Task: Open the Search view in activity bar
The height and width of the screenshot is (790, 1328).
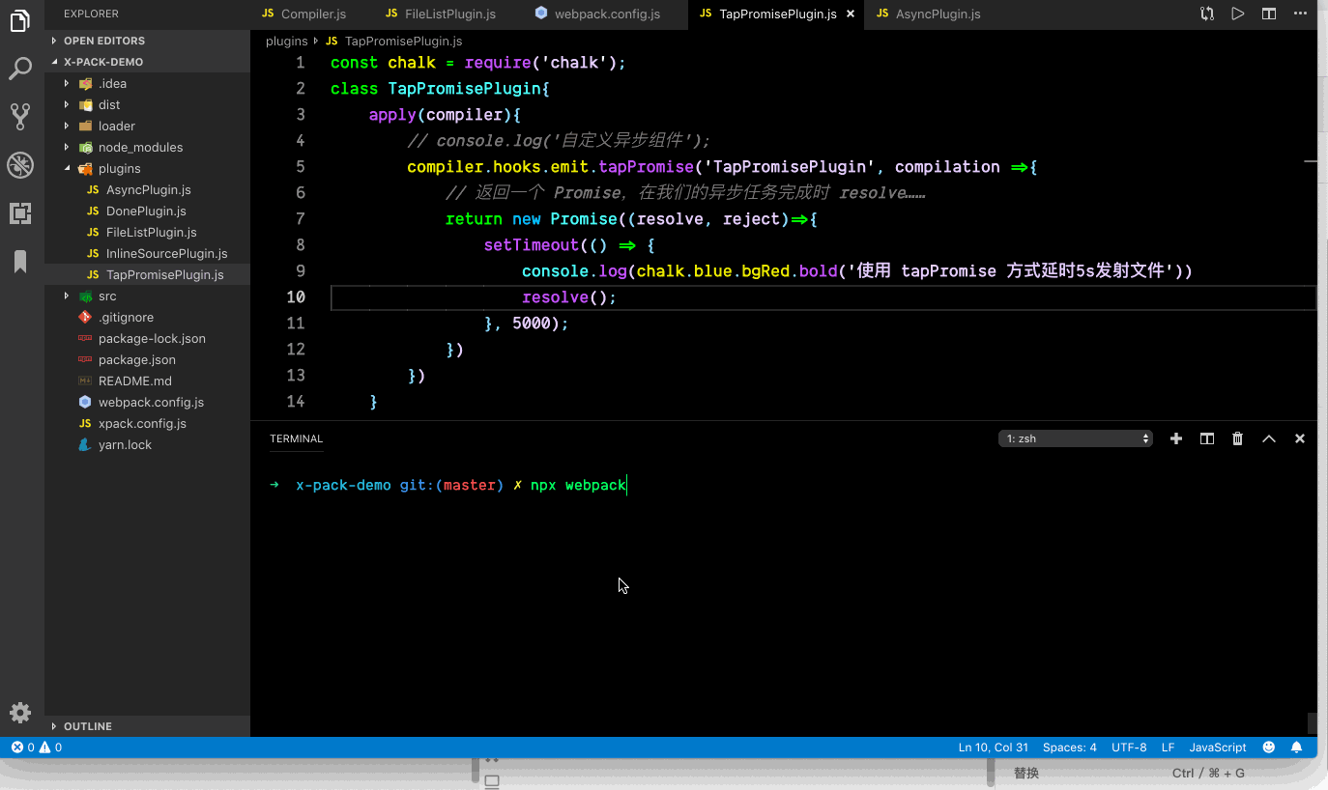Action: [x=20, y=69]
